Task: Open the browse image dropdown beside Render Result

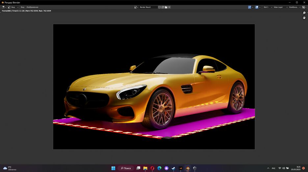Action: (136, 7)
